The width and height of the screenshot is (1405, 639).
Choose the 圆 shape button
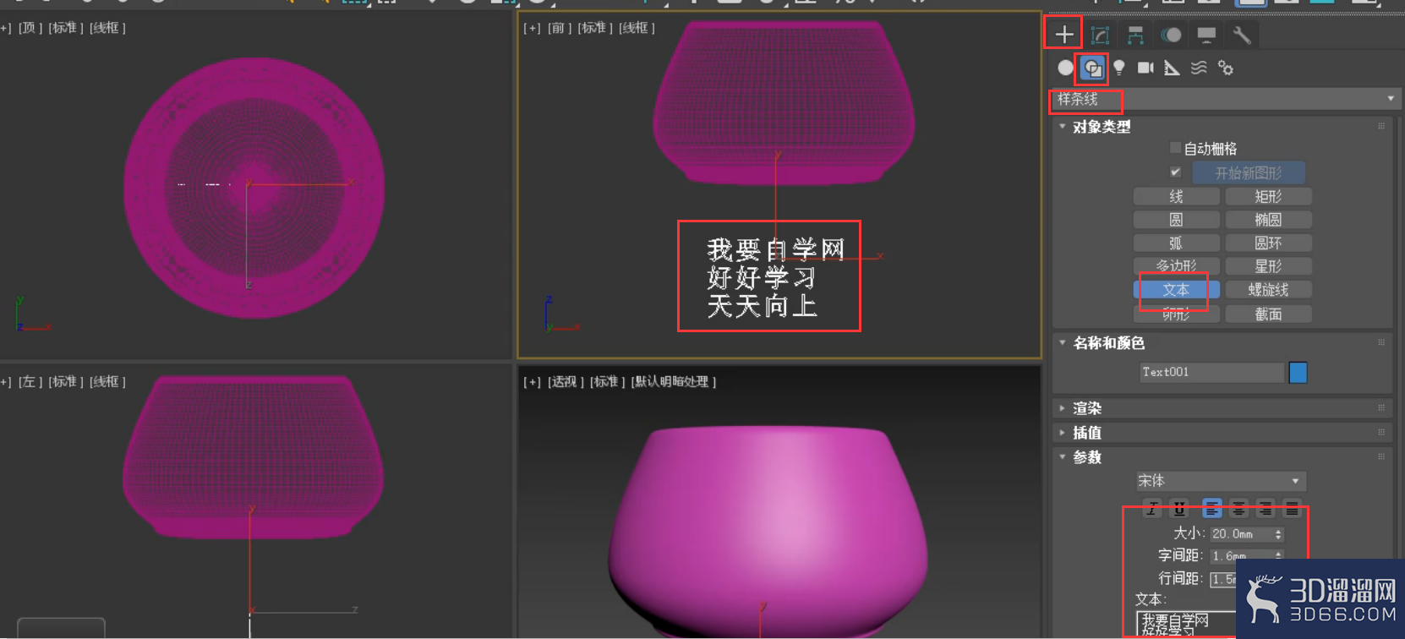(x=1176, y=220)
